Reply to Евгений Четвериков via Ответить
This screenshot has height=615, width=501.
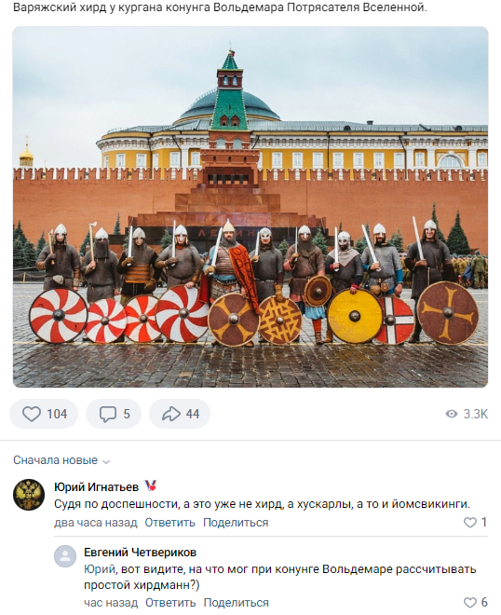pyautogui.click(x=170, y=603)
